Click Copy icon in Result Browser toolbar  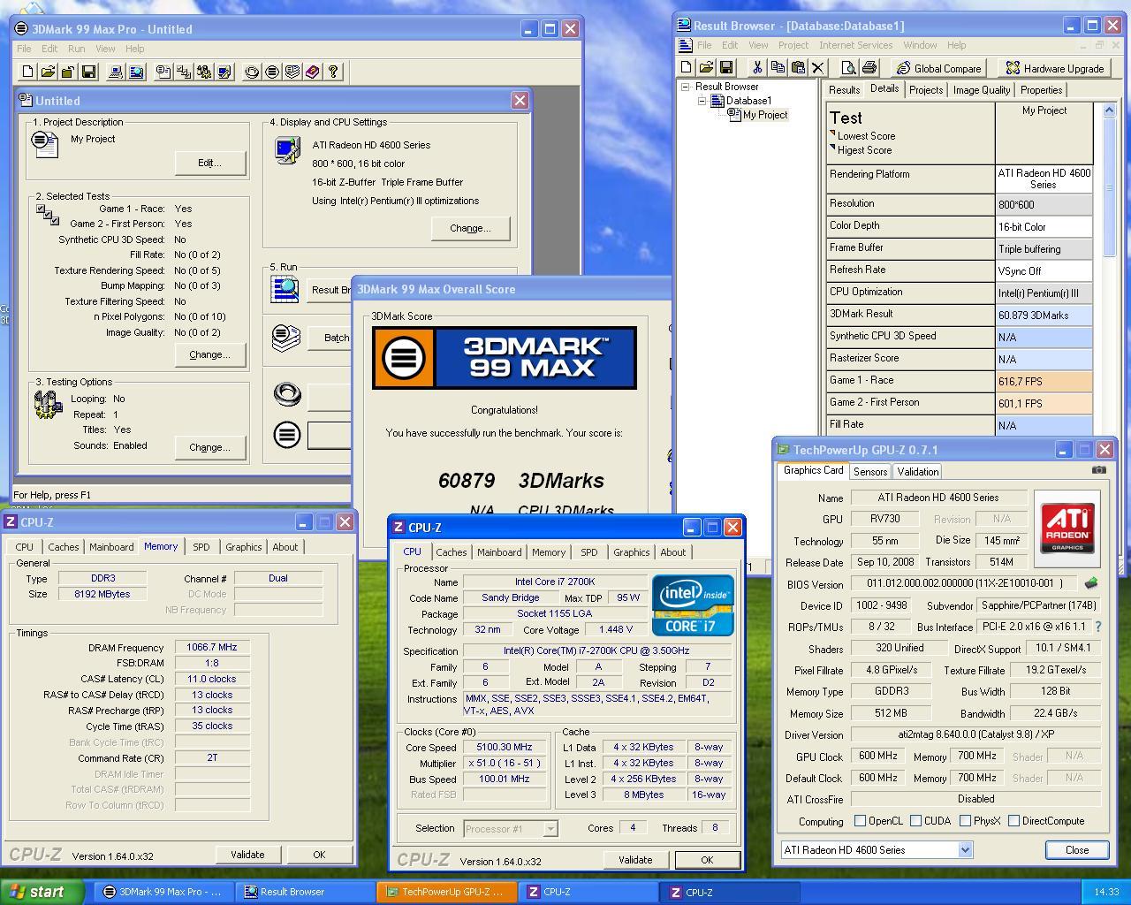(x=778, y=67)
